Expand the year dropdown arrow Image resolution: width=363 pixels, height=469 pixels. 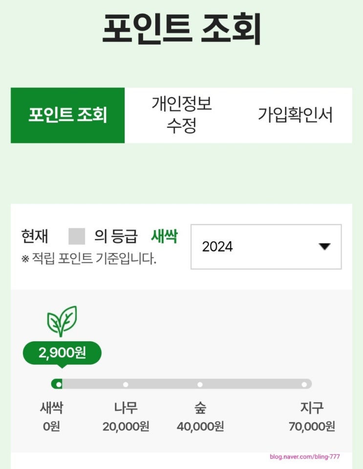(x=324, y=247)
